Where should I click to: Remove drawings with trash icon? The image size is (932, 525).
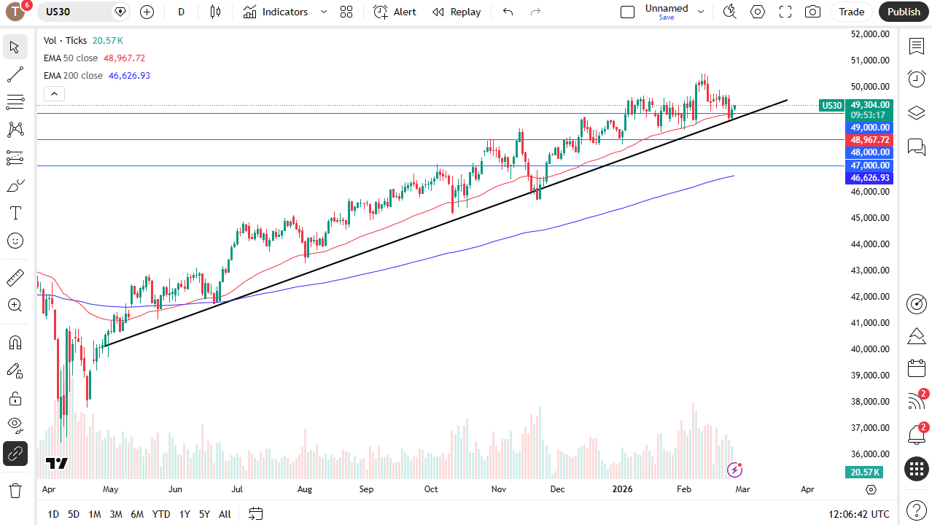[x=15, y=490]
